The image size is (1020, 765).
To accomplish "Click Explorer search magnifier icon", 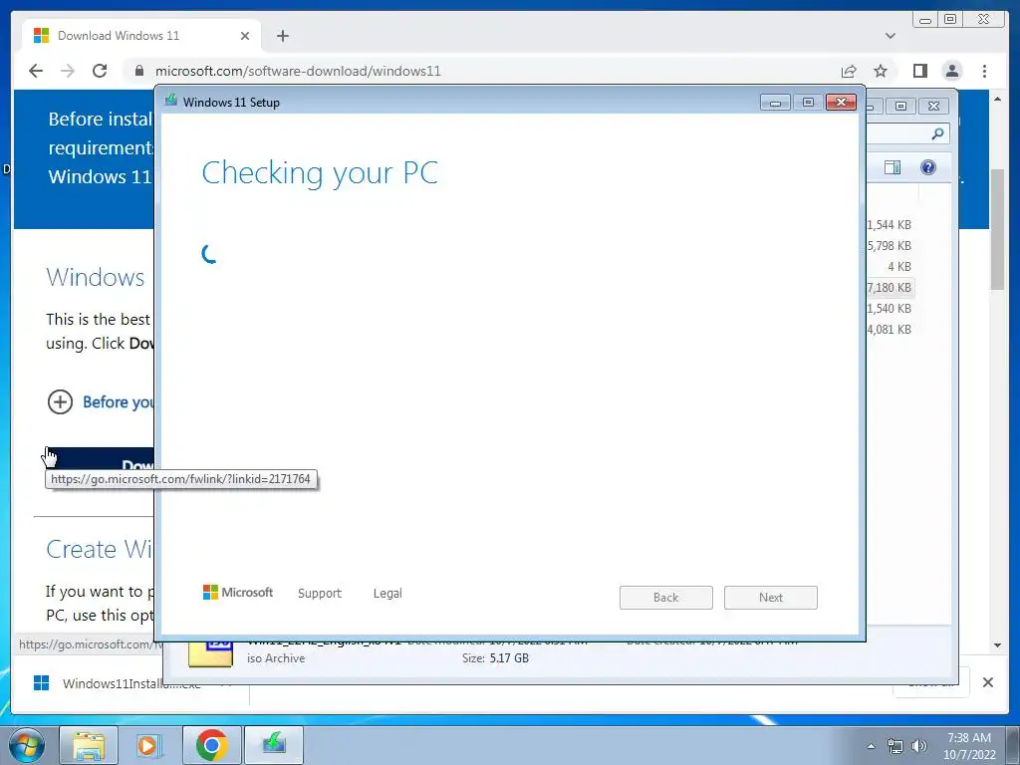I will tap(937, 133).
